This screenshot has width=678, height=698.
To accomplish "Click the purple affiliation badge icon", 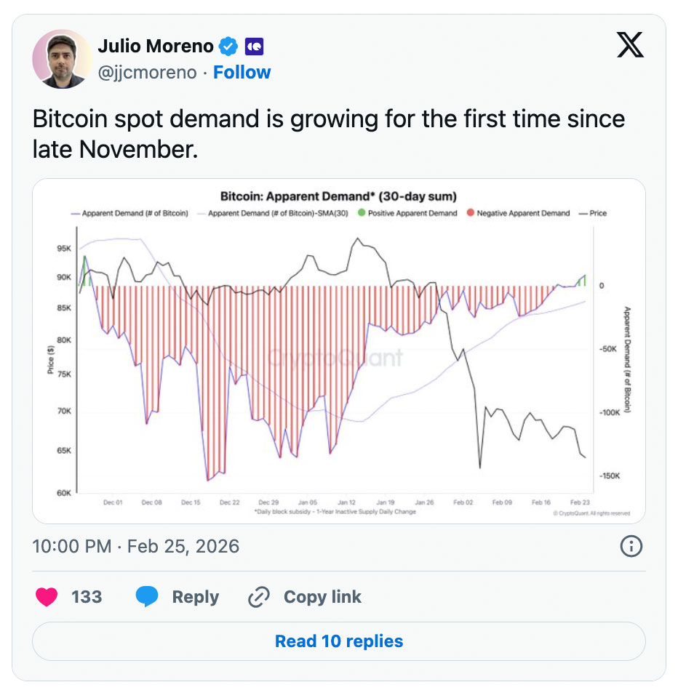I will coord(254,47).
